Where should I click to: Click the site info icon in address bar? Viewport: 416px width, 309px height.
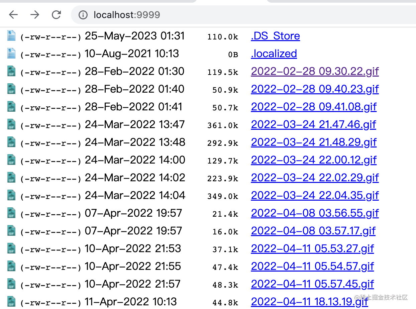(83, 15)
